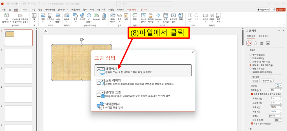Select 패턴 채우기 radio button

click(250, 68)
